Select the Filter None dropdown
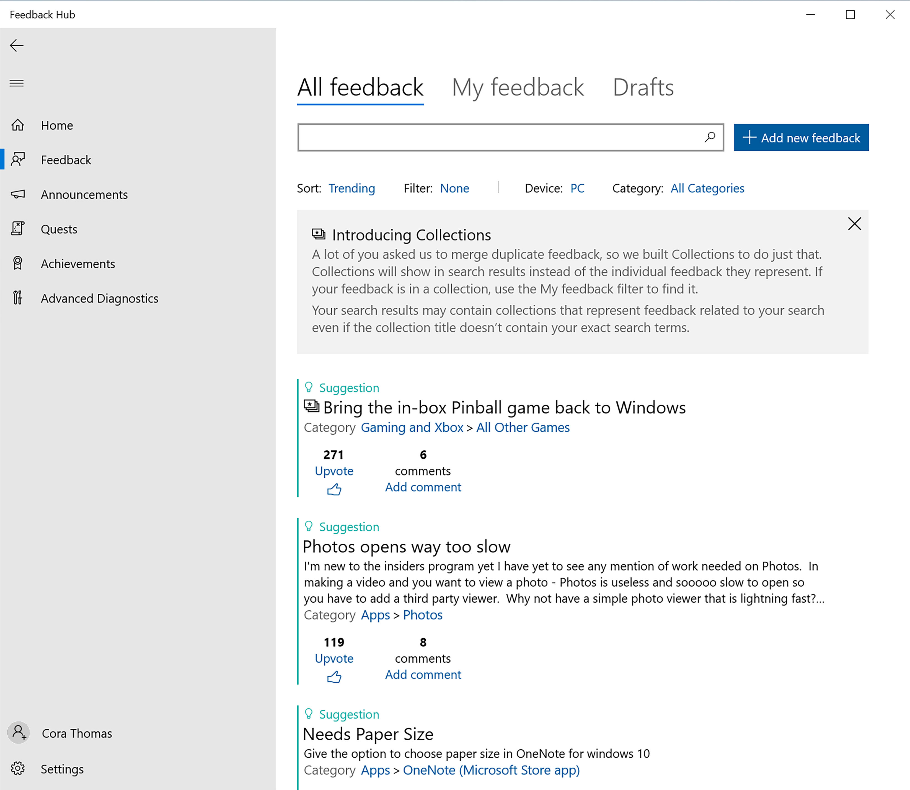Image resolution: width=910 pixels, height=790 pixels. click(x=453, y=188)
